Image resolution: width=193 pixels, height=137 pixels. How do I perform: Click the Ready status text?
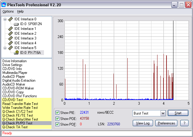coord(7,133)
